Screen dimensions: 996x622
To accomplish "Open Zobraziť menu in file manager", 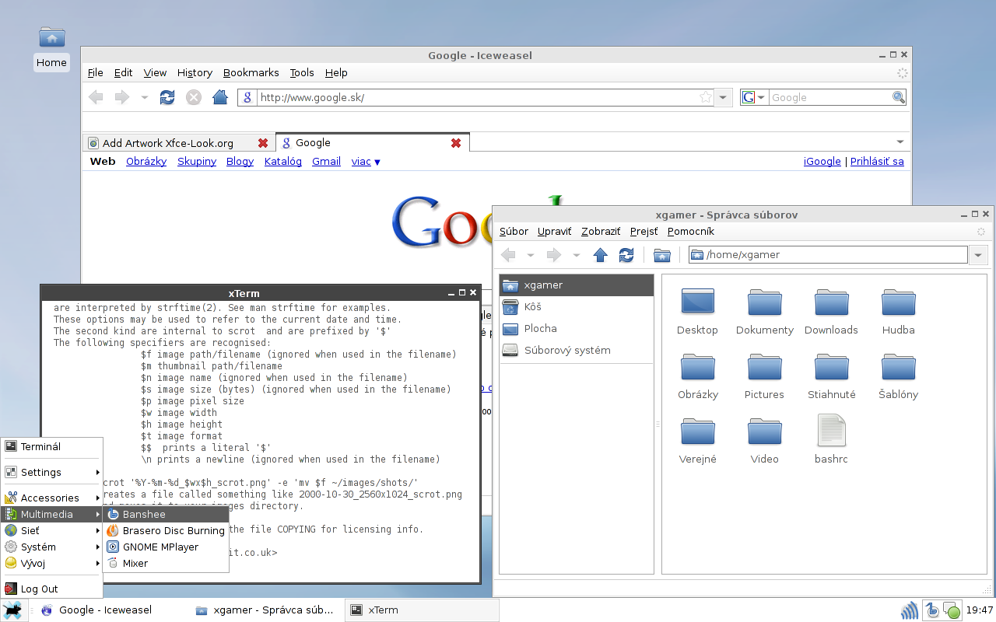I will 601,231.
